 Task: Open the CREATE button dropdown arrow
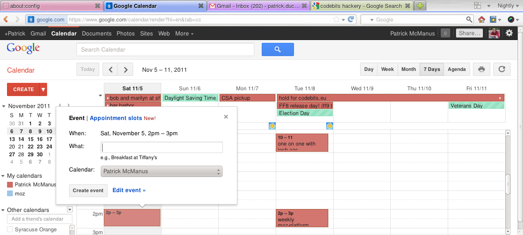[43, 89]
